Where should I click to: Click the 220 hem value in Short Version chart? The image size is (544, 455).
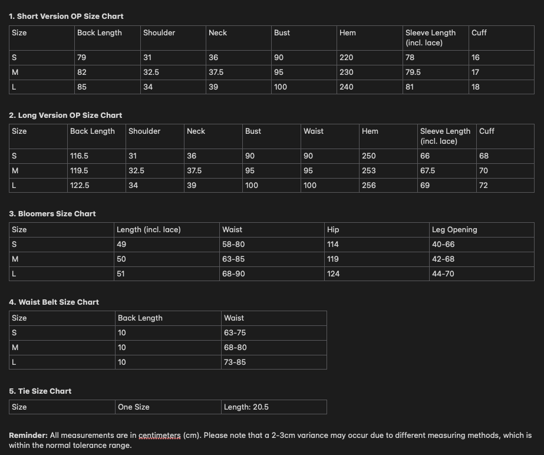click(347, 58)
